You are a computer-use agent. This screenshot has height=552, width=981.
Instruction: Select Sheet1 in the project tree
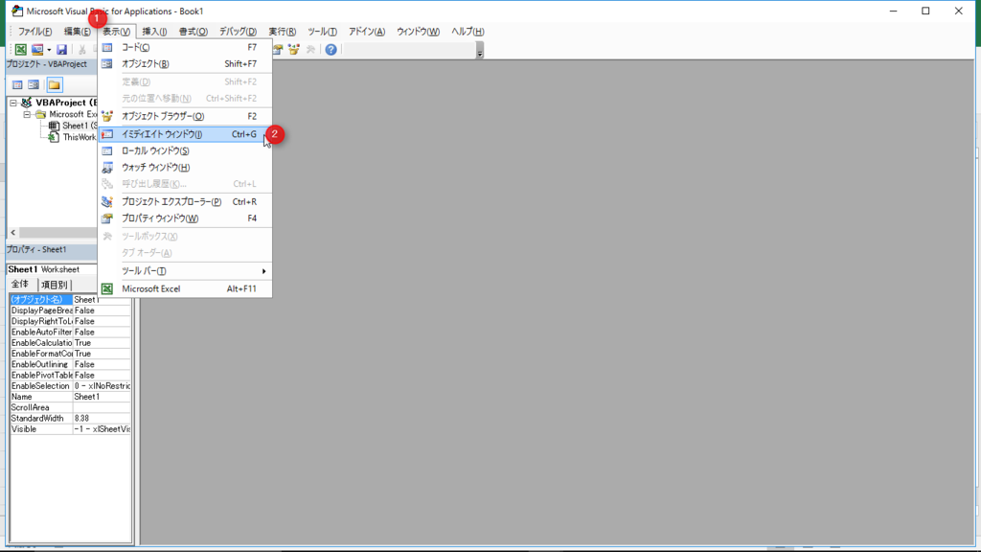click(x=73, y=126)
